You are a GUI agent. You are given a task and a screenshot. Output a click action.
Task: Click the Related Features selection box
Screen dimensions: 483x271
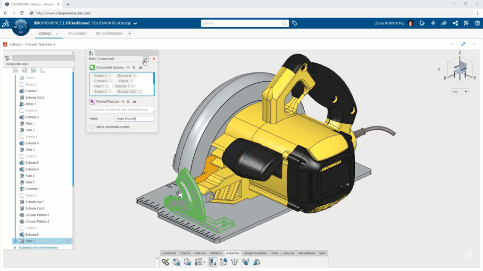(x=122, y=110)
